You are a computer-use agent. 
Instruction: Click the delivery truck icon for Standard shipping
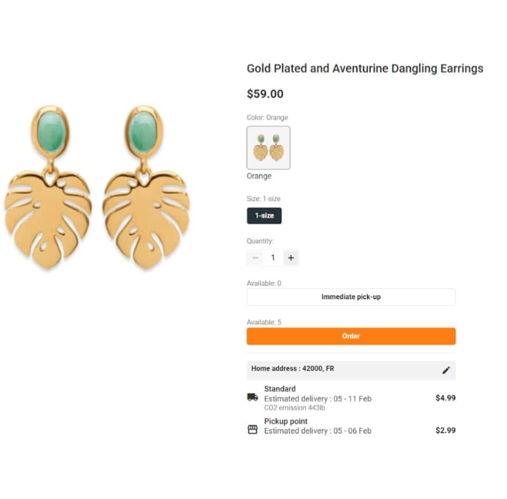[253, 397]
